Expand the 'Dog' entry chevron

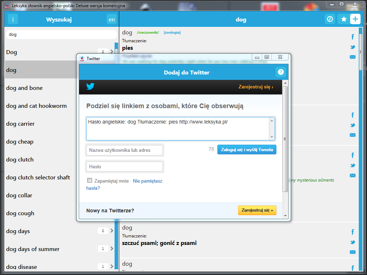[112, 52]
